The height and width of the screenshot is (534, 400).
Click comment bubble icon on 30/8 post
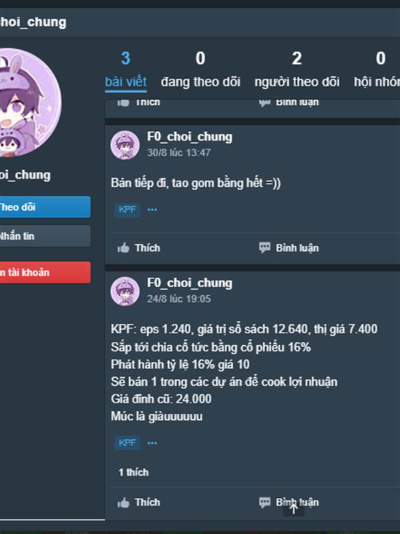[265, 248]
